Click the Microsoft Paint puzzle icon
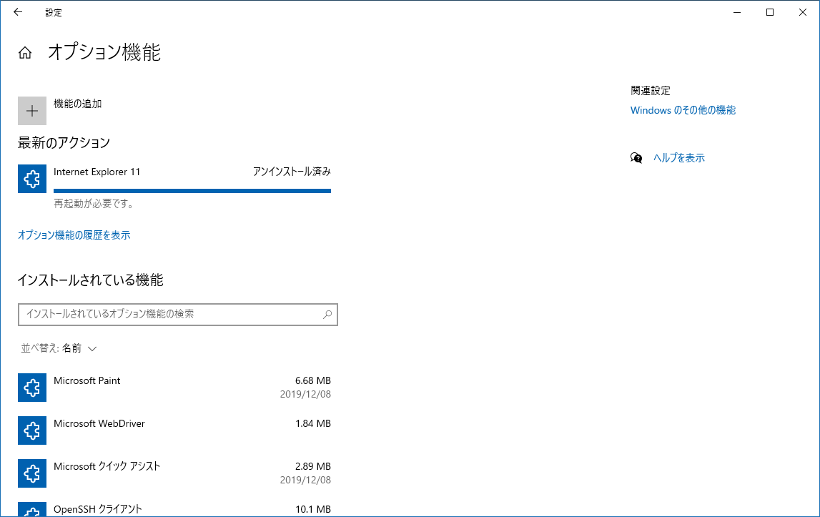This screenshot has width=820, height=517. click(32, 388)
